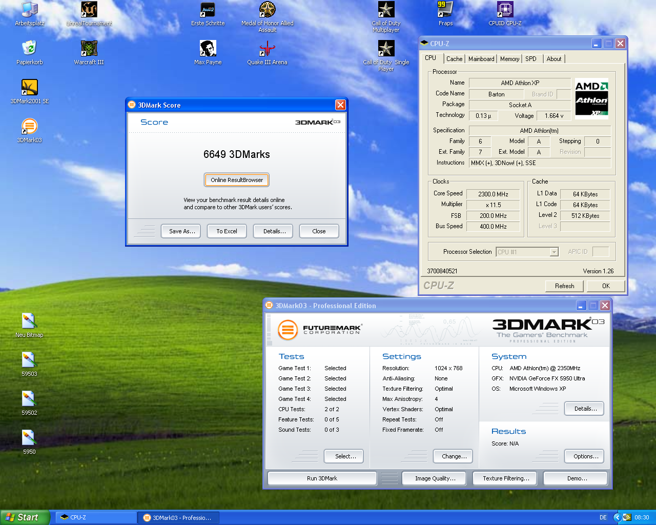Click the 3DMark03 Professional Edition title icon
Viewport: 656px width, 525px height.
tap(269, 305)
